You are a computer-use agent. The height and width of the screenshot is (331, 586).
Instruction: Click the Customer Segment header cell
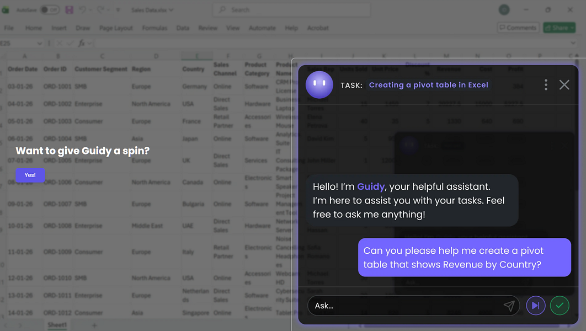click(x=101, y=69)
